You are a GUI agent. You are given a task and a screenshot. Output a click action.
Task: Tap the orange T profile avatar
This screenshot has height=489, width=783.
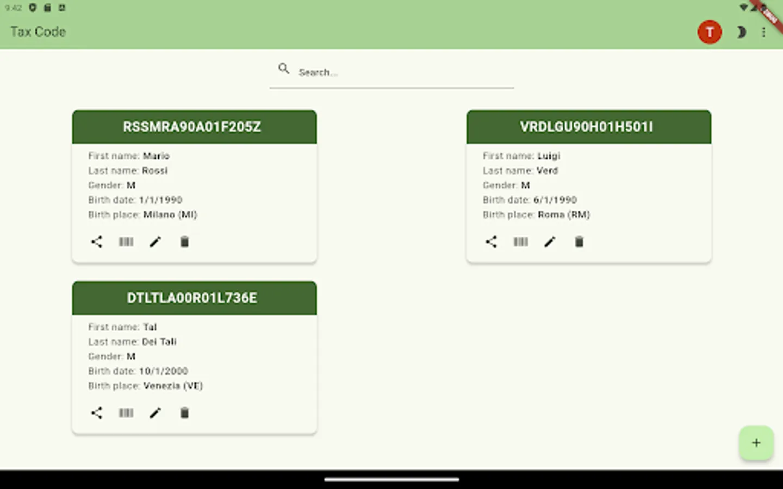click(x=710, y=32)
